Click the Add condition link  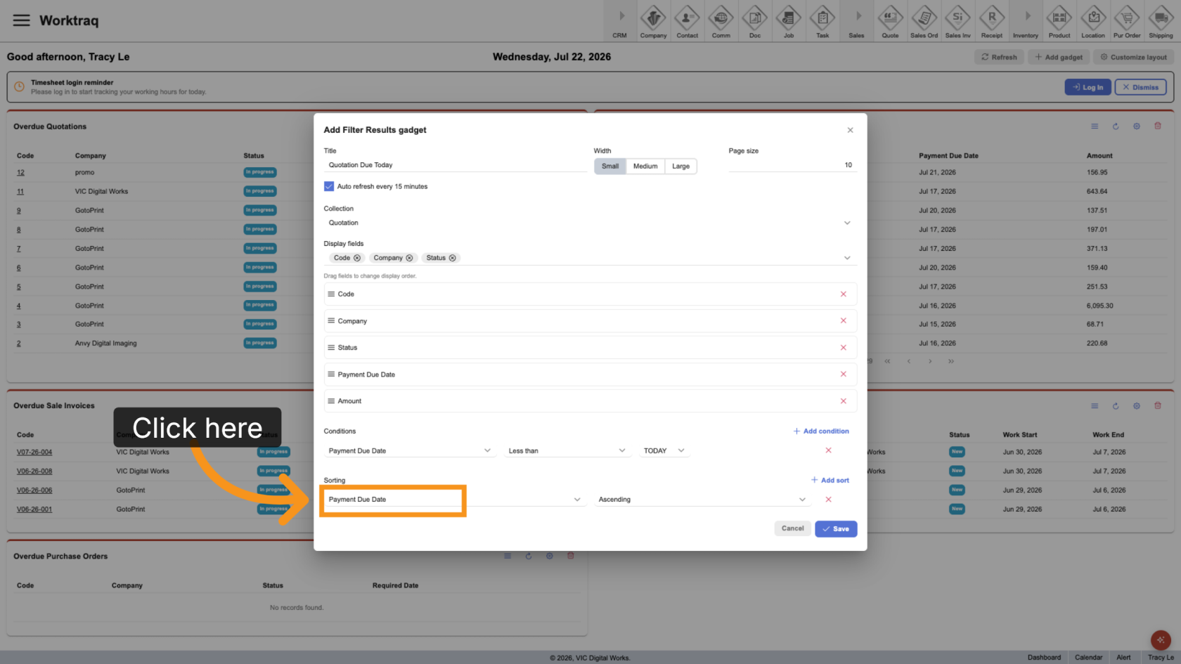coord(821,431)
